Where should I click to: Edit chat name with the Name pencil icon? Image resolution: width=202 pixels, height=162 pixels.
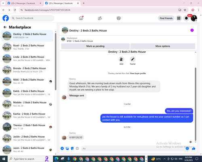click(133, 59)
